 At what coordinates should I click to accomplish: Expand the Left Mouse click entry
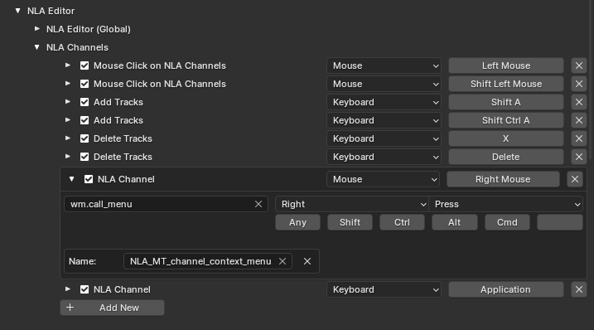(68, 66)
